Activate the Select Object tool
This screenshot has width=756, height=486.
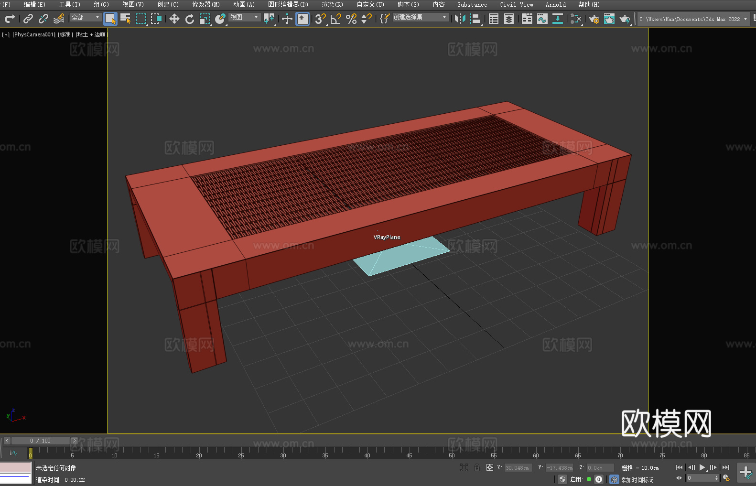(x=110, y=19)
